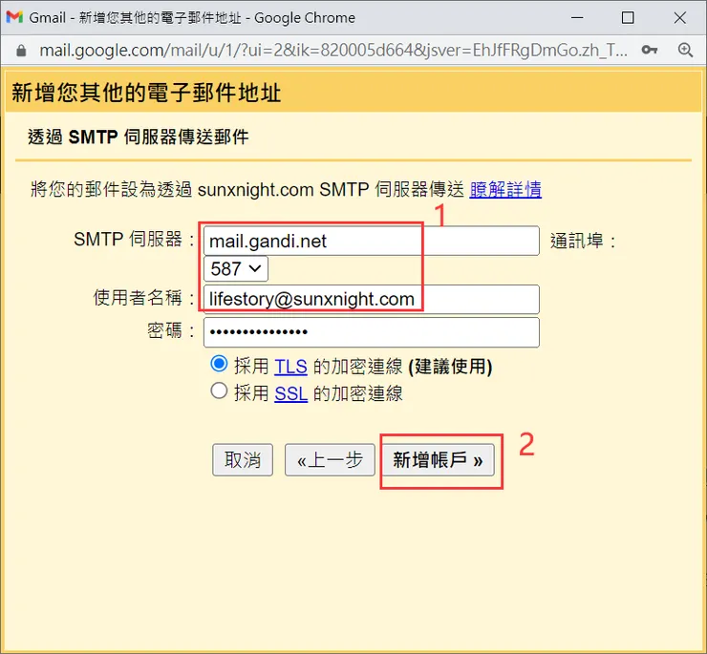Click the SMTP 伺服器 label
707x654 pixels.
coord(135,240)
